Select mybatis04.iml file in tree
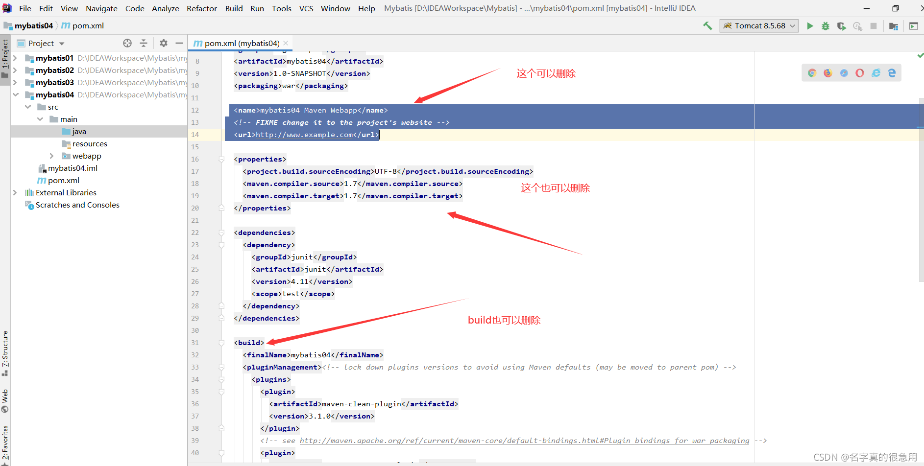This screenshot has width=924, height=466. (x=68, y=168)
